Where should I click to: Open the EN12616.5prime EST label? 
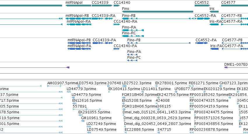(87, 101)
